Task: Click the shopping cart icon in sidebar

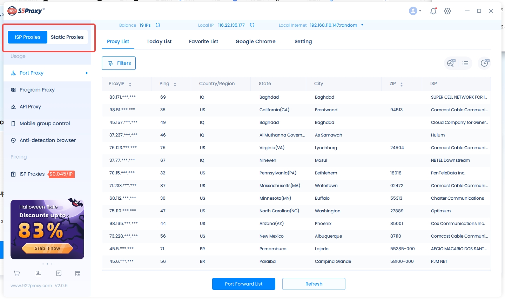Action: (16, 273)
